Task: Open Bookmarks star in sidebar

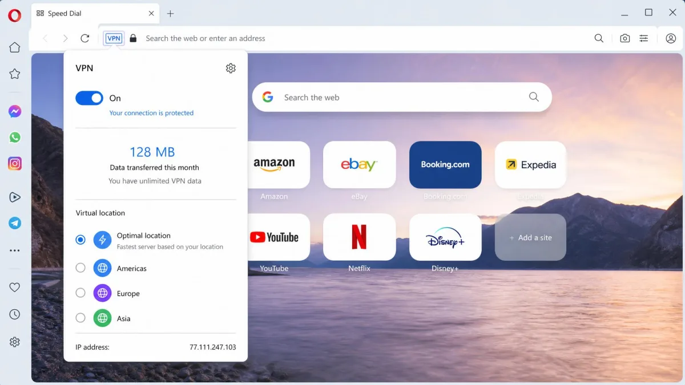Action: [x=15, y=74]
